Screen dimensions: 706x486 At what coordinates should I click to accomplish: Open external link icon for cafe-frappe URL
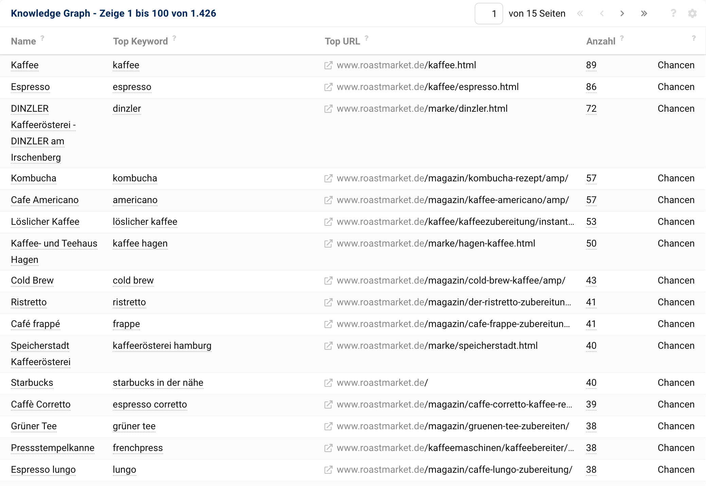[328, 324]
